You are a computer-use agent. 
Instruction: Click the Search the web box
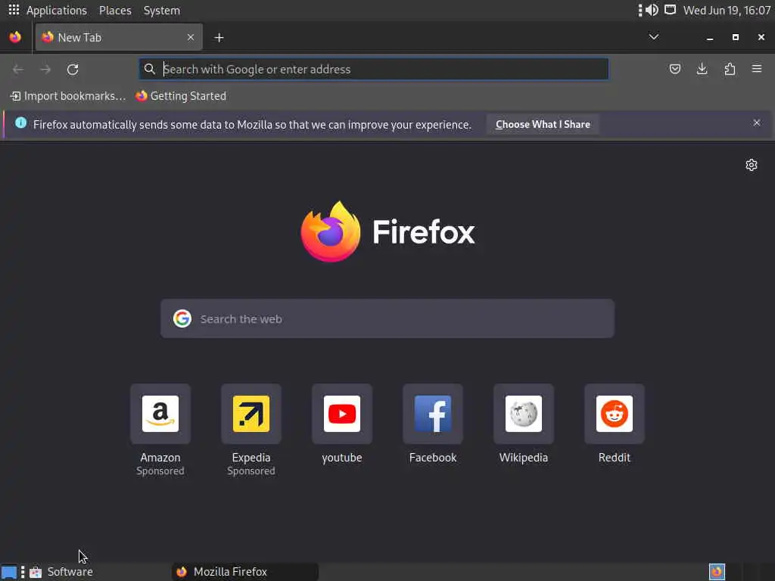pyautogui.click(x=387, y=318)
